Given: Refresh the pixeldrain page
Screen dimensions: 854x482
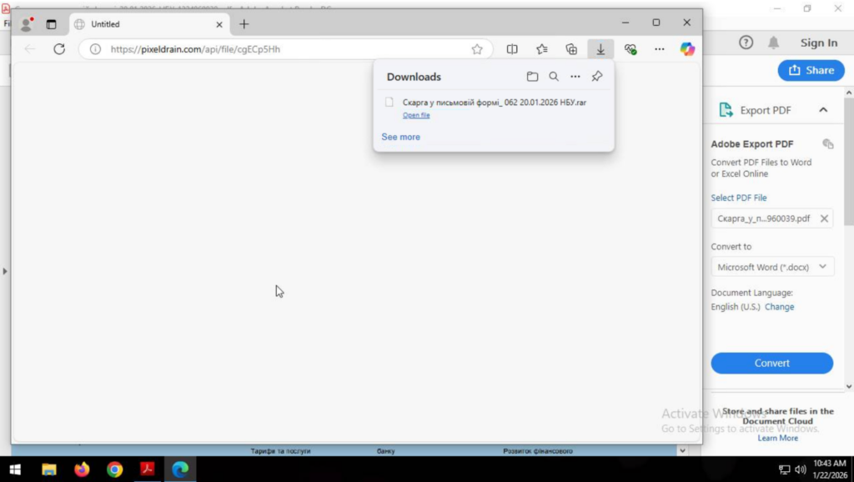Looking at the screenshot, I should point(59,49).
